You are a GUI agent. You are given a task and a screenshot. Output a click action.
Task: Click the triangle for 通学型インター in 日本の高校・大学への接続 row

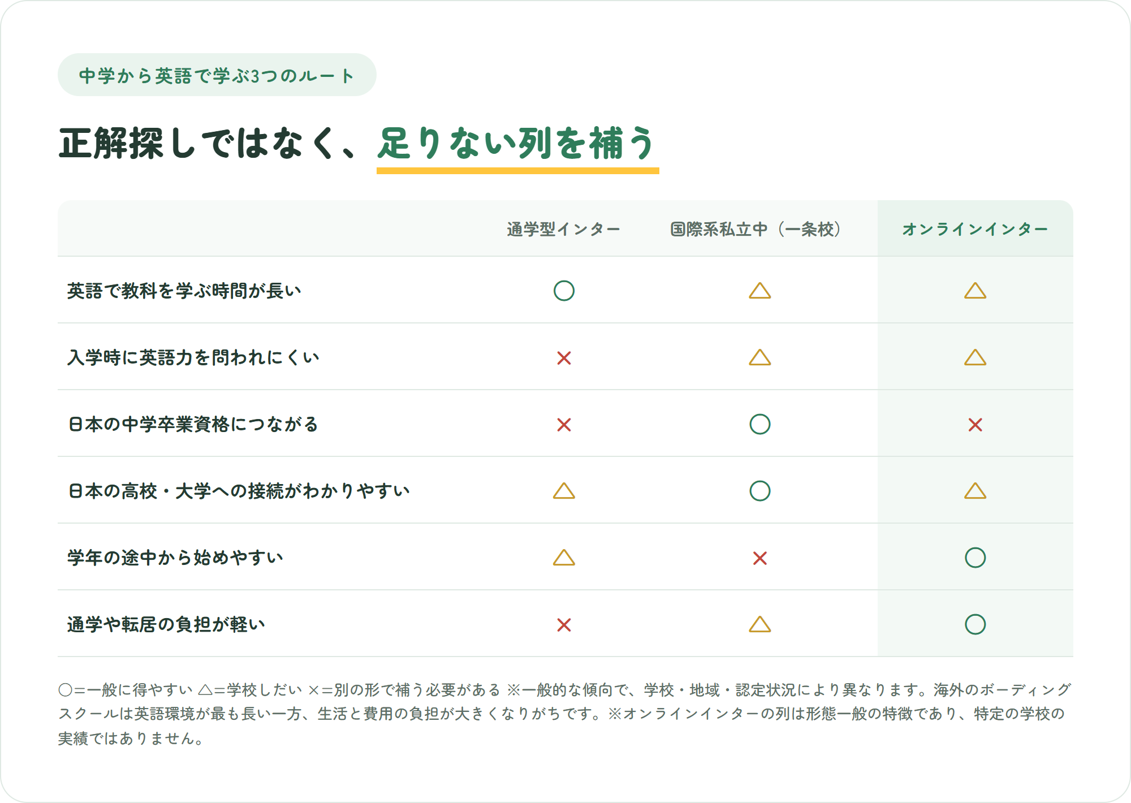coord(564,491)
